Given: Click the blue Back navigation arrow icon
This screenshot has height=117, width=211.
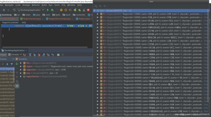Looking at the screenshot, I should pyautogui.click(x=4, y=10).
